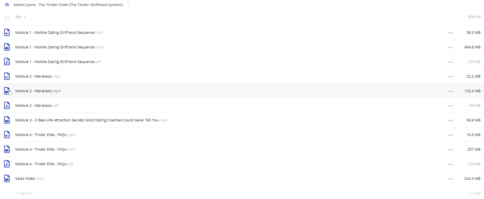Image resolution: width=484 pixels, height=199 pixels.
Task: Click the video icon of Sales Video.mp4
Action: point(7,178)
